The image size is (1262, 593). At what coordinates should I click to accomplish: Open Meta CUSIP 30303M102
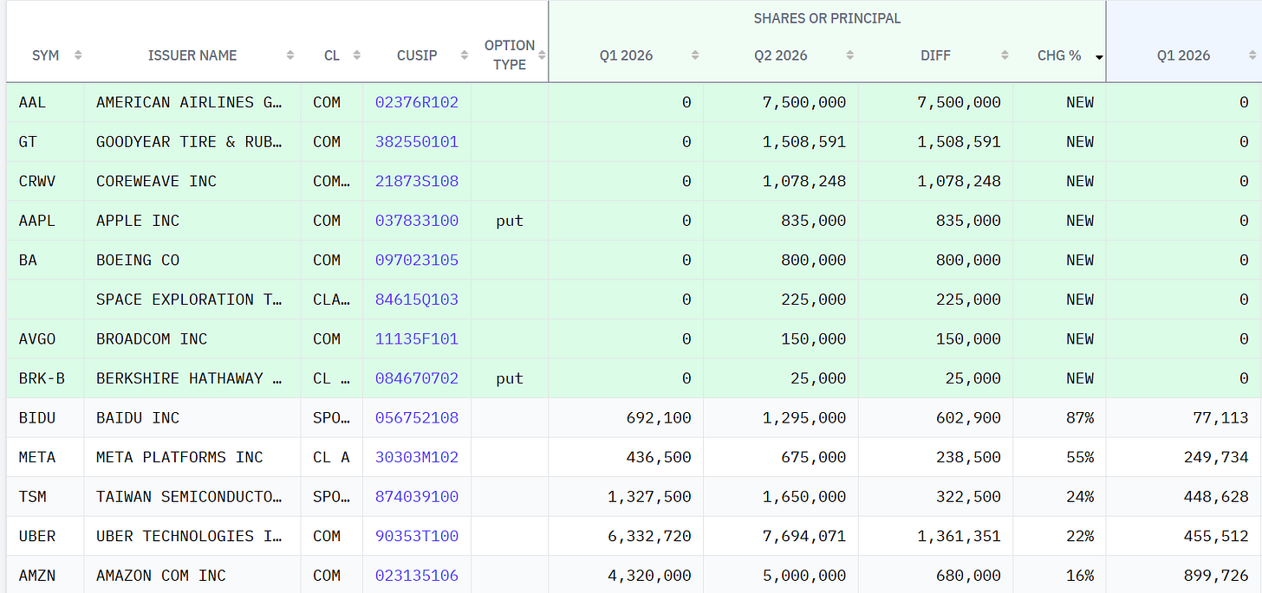tap(417, 457)
